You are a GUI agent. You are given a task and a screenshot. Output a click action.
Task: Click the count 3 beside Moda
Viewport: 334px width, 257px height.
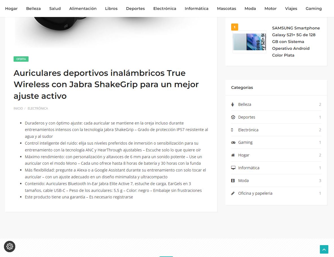(320, 181)
